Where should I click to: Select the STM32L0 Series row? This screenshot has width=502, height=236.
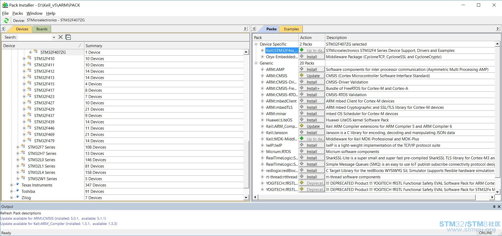tap(122, 160)
